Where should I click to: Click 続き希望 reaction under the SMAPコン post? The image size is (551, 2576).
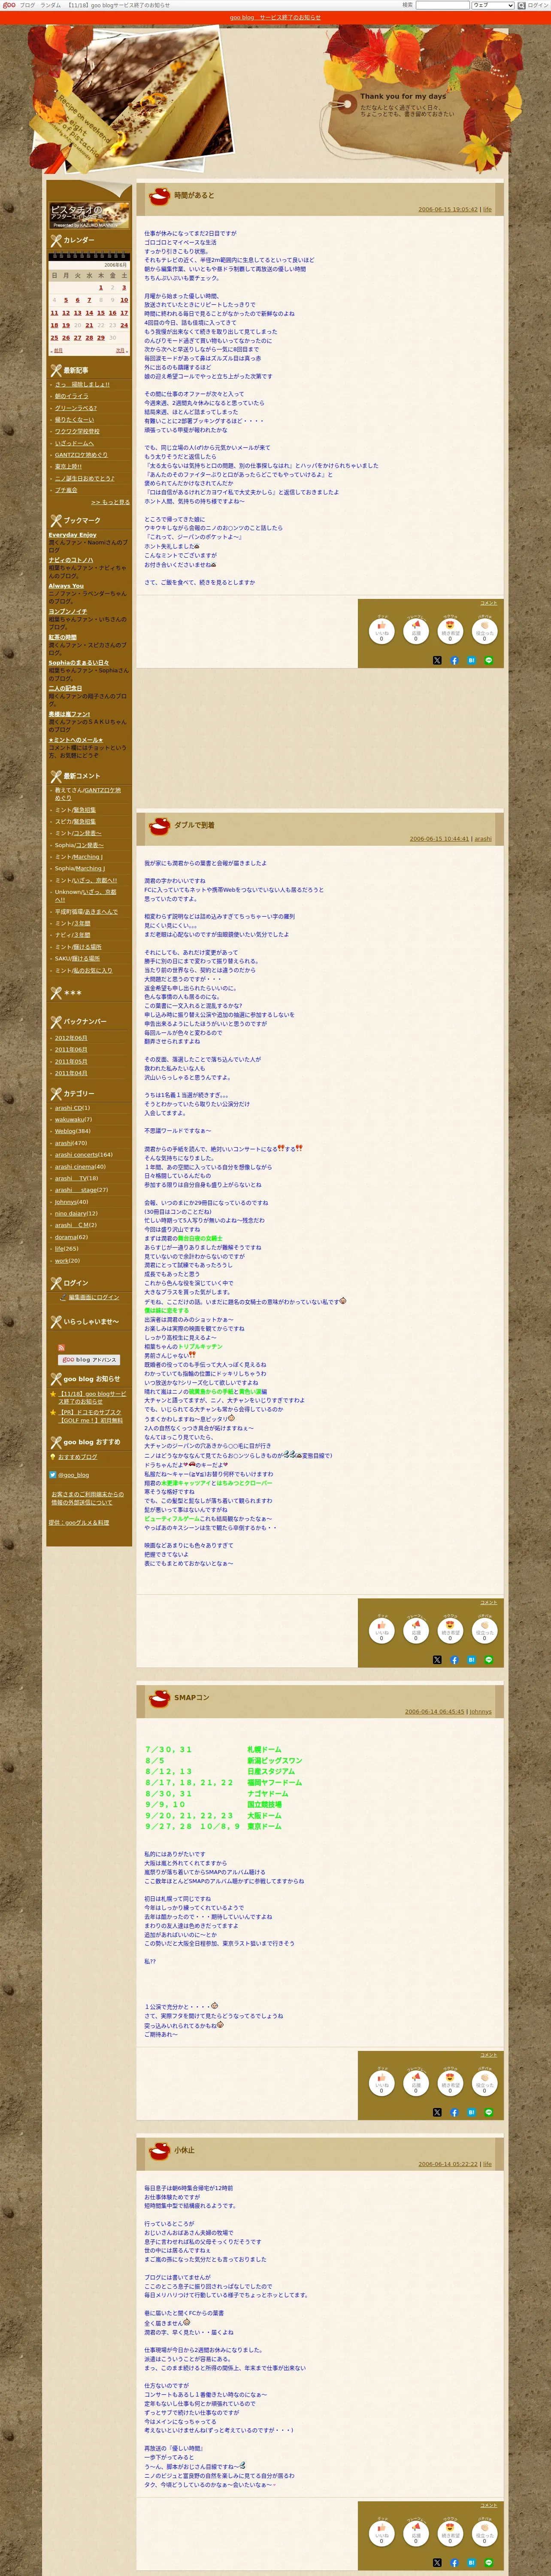450,2083
